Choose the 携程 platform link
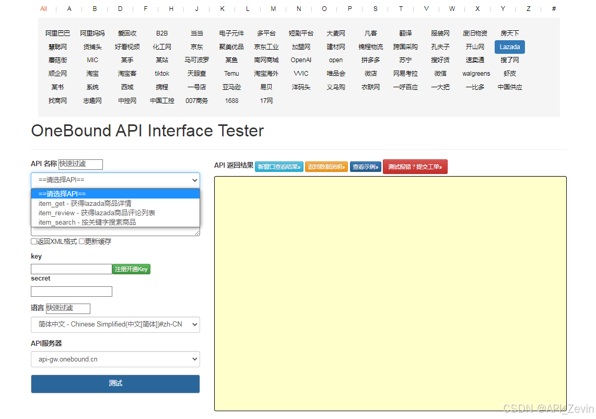 [x=162, y=87]
